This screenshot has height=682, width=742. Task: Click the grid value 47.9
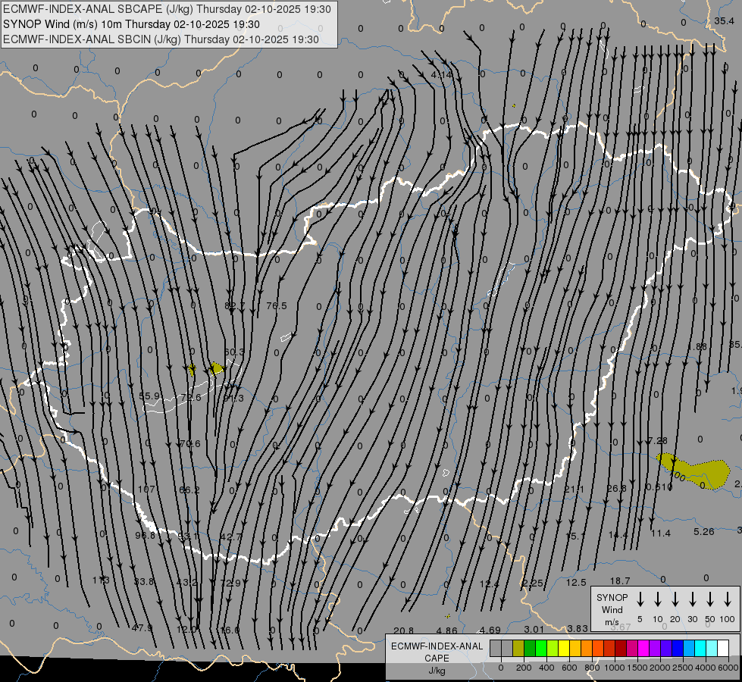coord(142,627)
